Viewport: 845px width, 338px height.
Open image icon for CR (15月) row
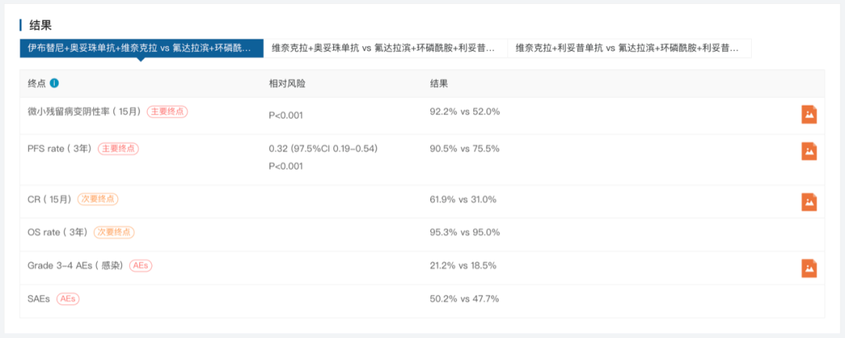[809, 202]
